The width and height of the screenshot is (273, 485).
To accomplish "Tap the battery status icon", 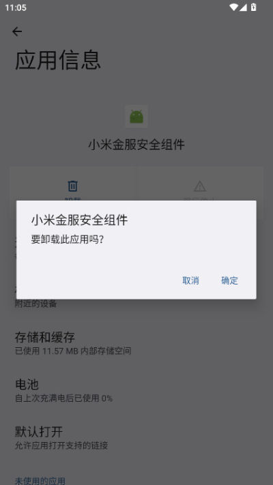I will 253,7.
